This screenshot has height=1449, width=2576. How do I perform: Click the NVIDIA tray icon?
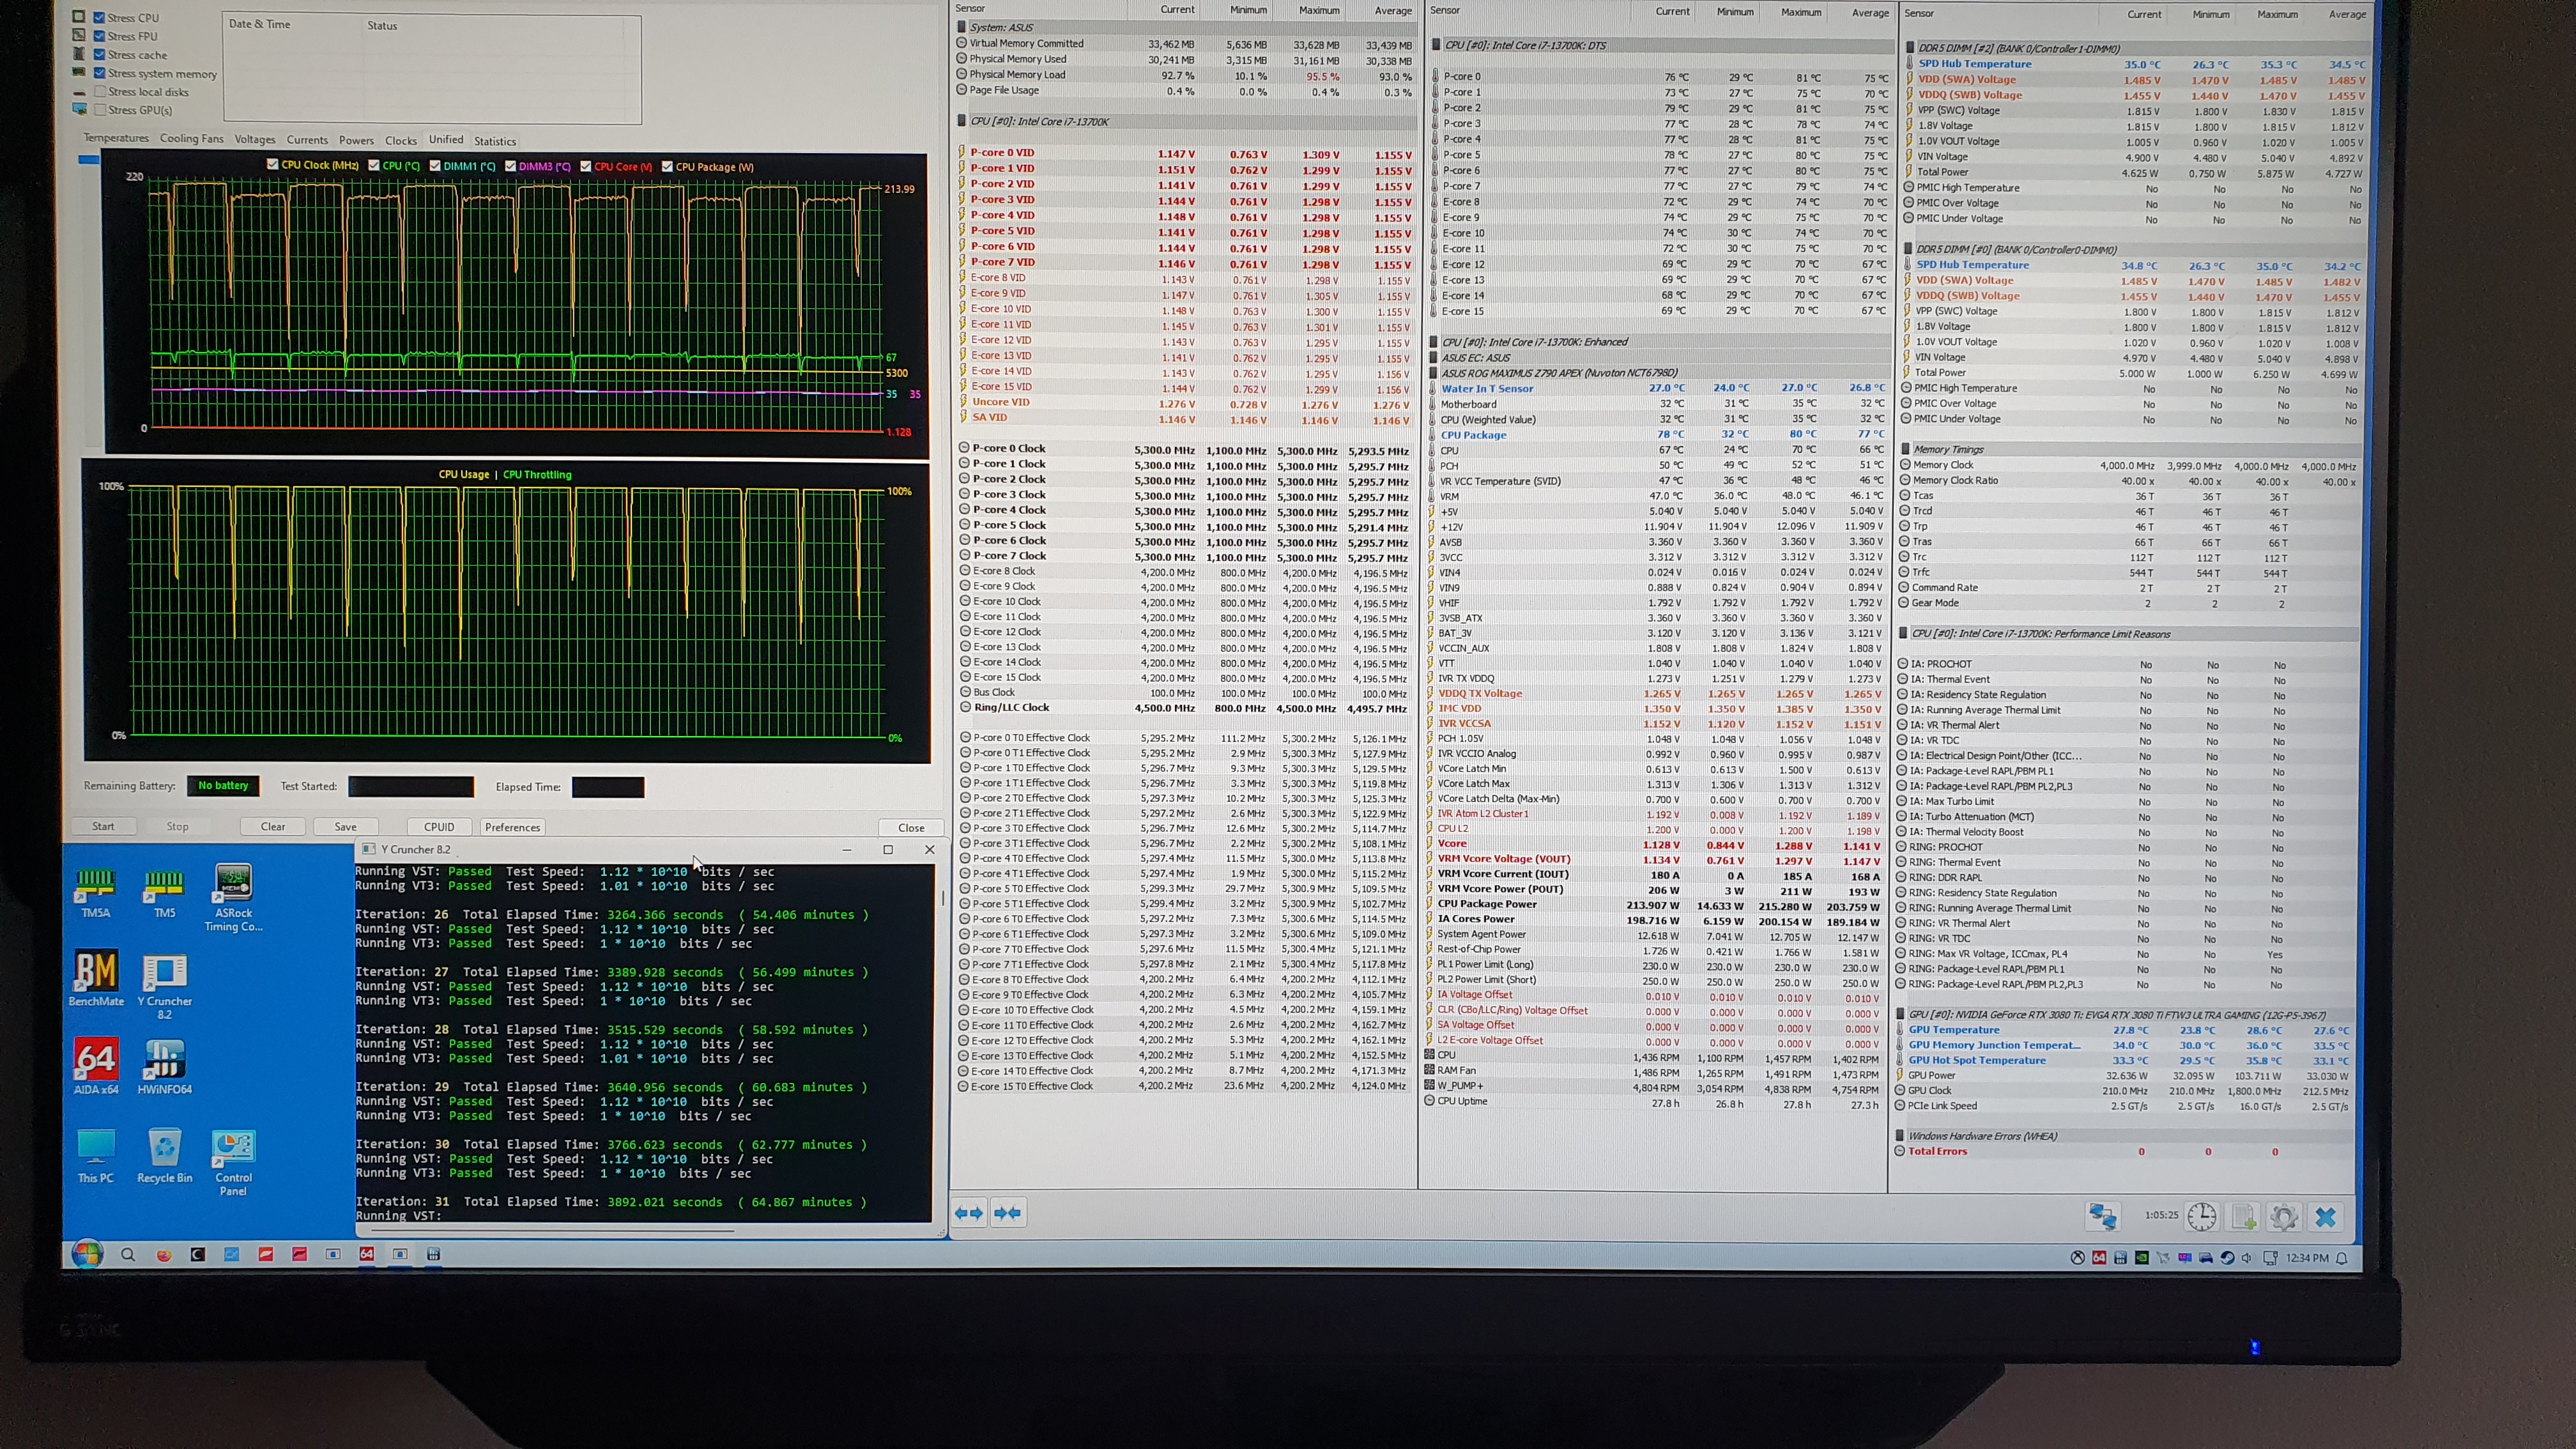[x=2142, y=1258]
